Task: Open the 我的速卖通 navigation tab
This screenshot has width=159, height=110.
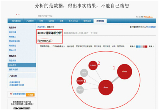Action: point(16,21)
